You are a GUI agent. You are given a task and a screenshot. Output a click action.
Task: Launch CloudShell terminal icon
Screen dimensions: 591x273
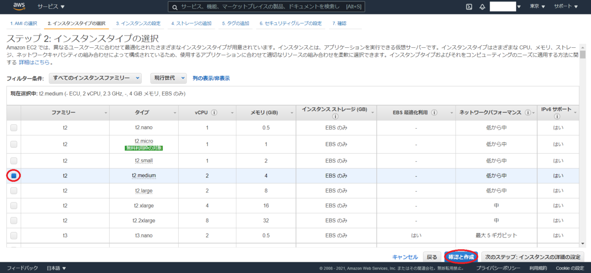(x=469, y=7)
